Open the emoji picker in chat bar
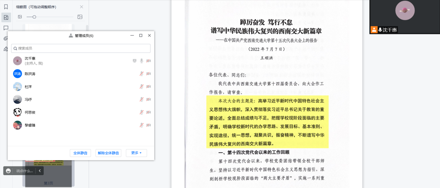440x188 pixels. click(8, 171)
